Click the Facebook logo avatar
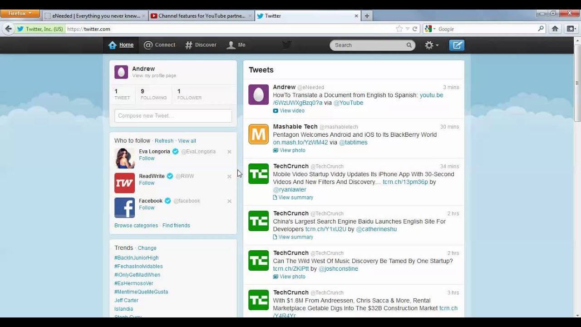The height and width of the screenshot is (327, 581). [124, 208]
